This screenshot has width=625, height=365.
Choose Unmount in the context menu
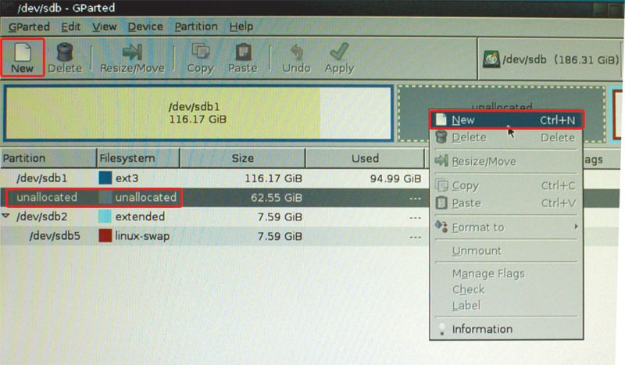505,251
